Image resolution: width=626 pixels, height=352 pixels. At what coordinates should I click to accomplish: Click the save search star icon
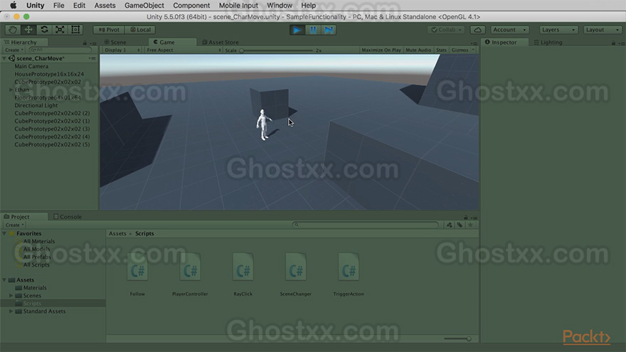470,225
